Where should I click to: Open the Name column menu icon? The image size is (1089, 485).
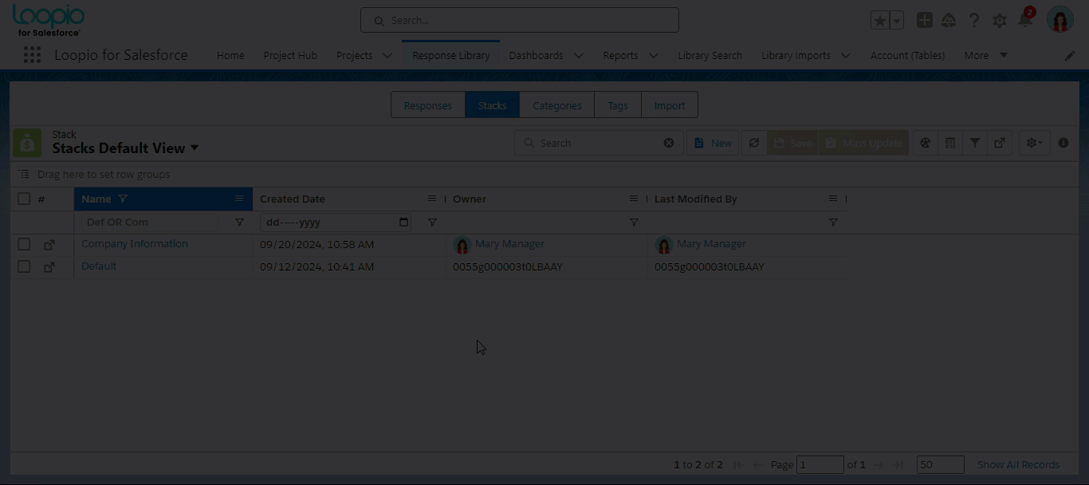(239, 199)
